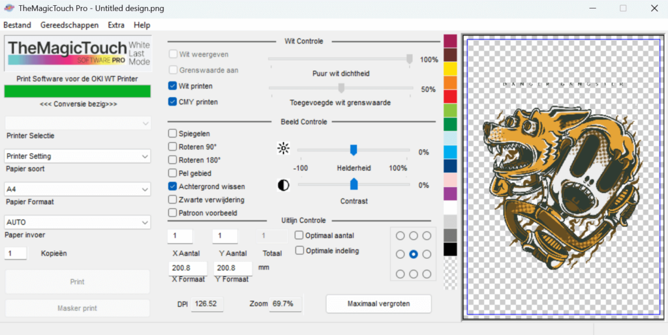Open the A4 Papier Formaat dropdown
This screenshot has width=668, height=335.
78,189
